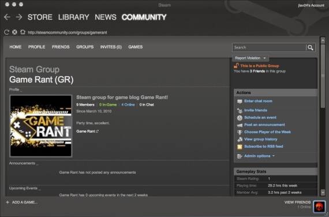This screenshot has height=217, width=329.
Task: Click the window resize grip corner
Action: [x=326, y=214]
